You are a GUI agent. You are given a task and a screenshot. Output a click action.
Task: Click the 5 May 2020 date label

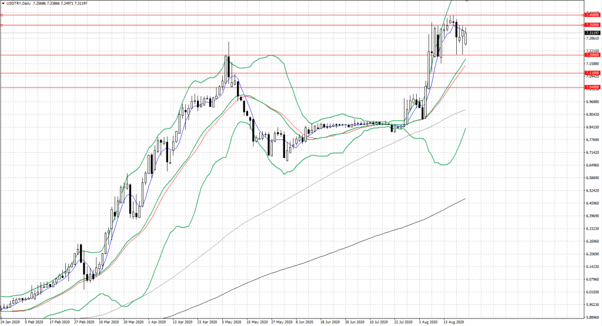[x=230, y=322]
